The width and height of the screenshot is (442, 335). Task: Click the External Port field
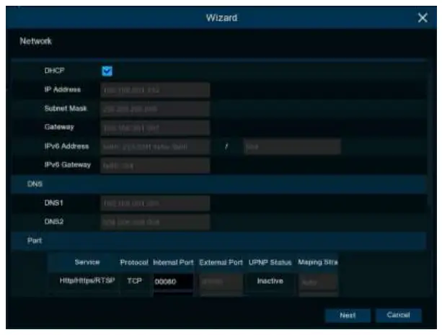coord(221,282)
